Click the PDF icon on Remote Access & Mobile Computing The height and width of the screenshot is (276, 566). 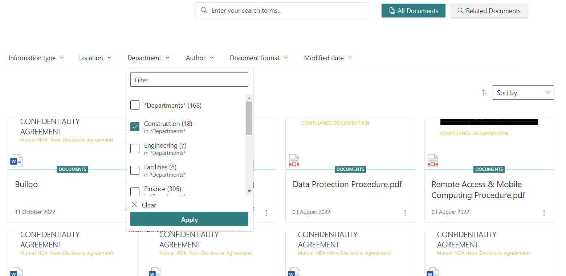[x=432, y=160]
